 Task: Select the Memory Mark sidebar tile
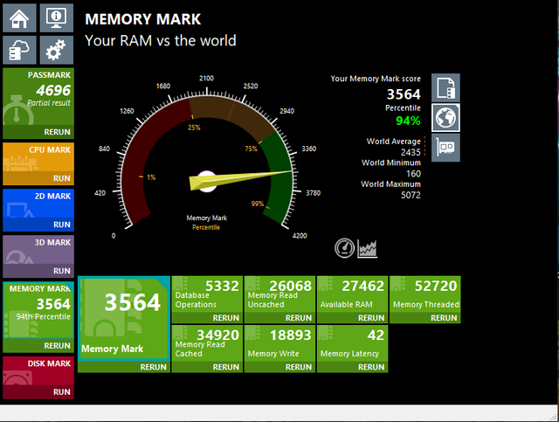[38, 310]
